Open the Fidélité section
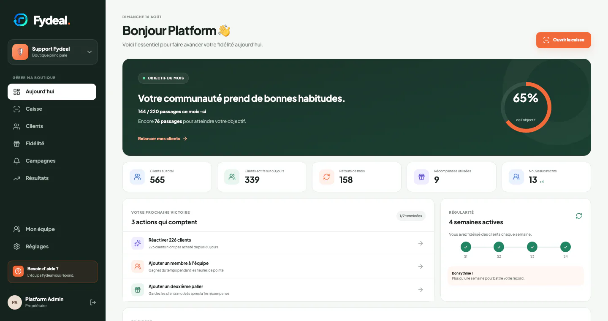 [x=52, y=144]
